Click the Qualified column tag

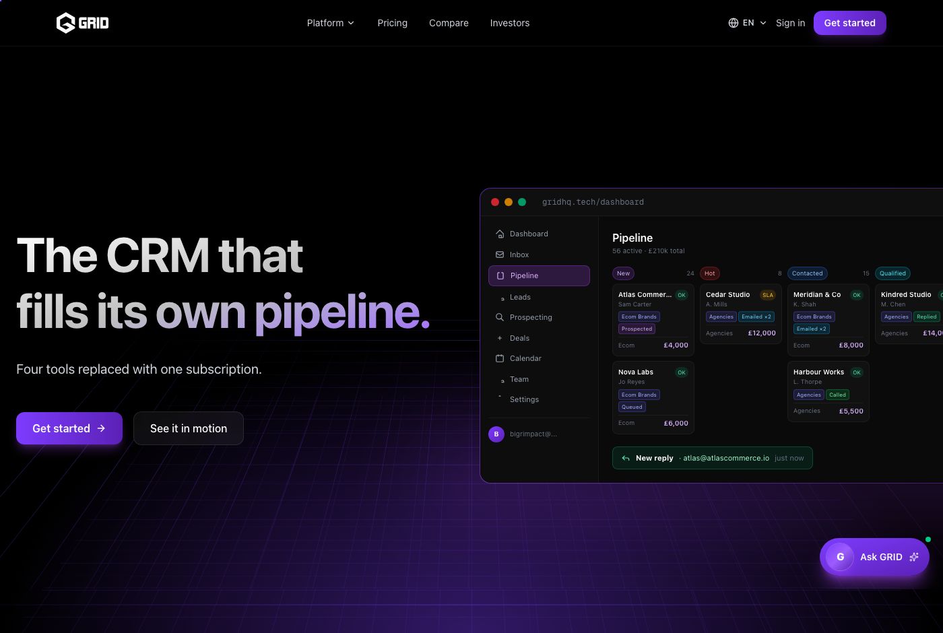pos(892,273)
